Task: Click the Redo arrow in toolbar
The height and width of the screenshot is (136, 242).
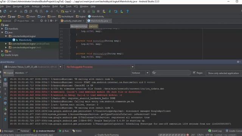Action: tap(15, 11)
